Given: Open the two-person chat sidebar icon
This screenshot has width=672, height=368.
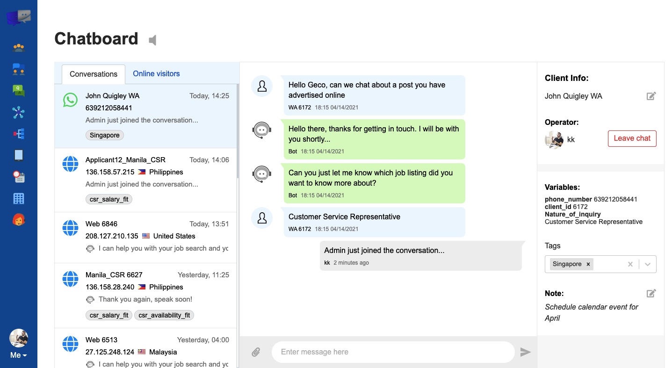Looking at the screenshot, I should pos(19,69).
